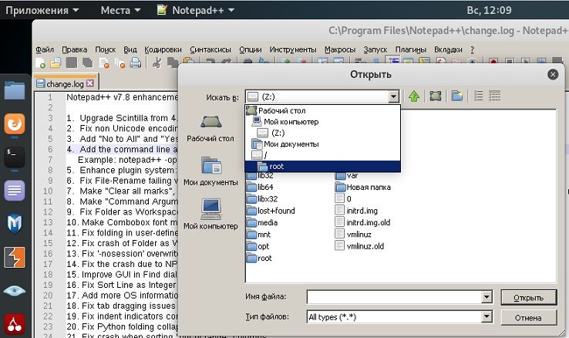Choose Рабочий стол in location dropdown list
This screenshot has height=338, width=569.
coord(323,110)
